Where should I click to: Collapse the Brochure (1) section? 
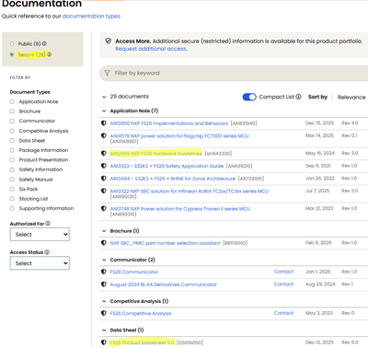coord(104,231)
